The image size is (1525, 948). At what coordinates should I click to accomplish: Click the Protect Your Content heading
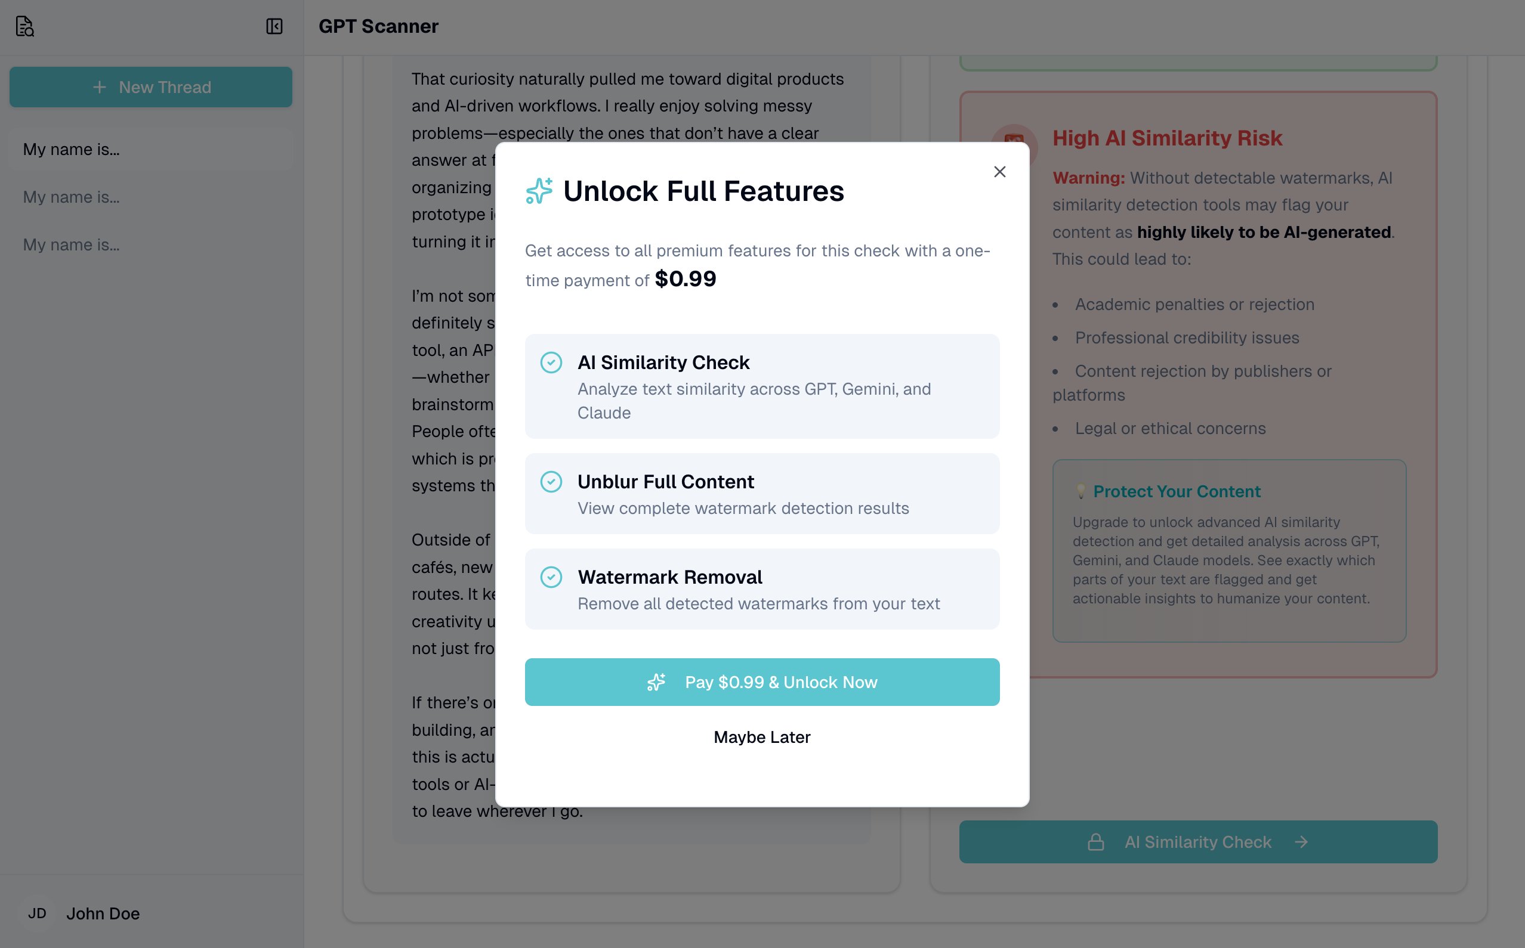pyautogui.click(x=1176, y=491)
